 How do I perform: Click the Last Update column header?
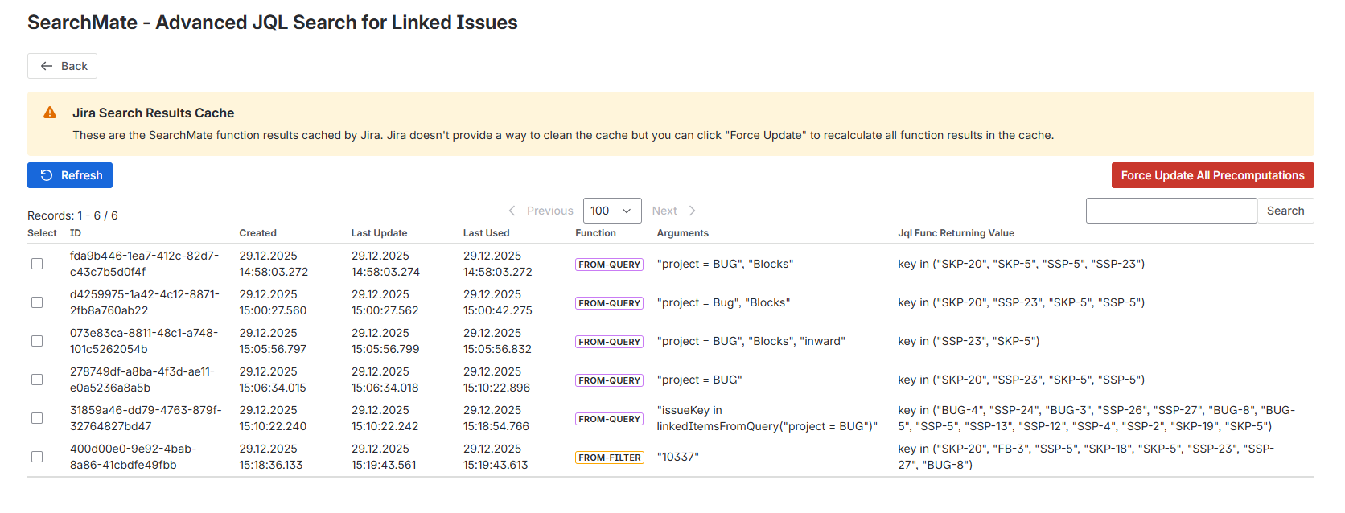tap(379, 233)
